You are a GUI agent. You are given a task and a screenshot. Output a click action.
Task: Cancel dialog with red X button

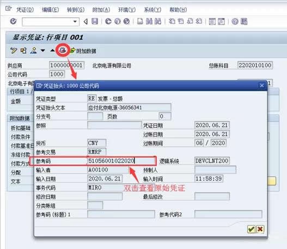(x=260, y=229)
